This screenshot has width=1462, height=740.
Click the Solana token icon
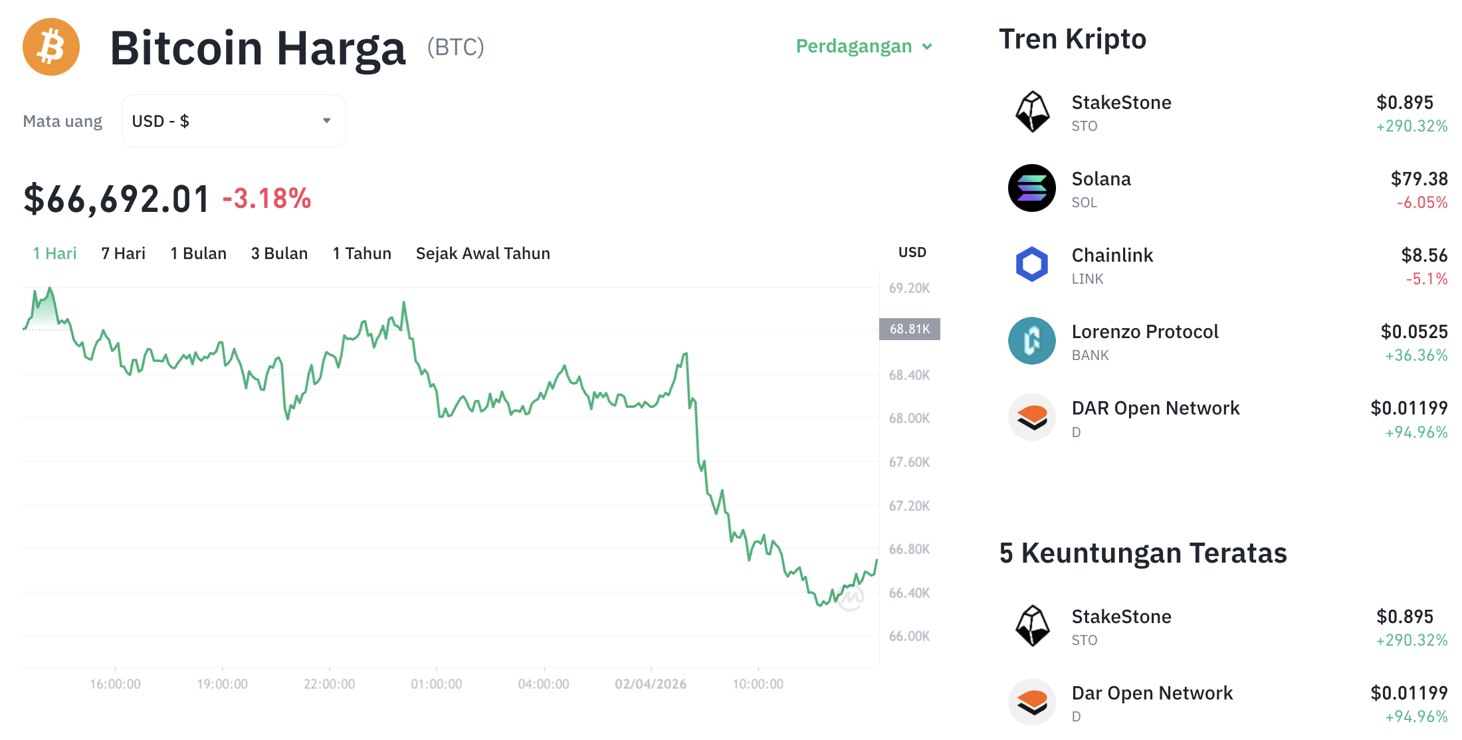pos(1031,188)
